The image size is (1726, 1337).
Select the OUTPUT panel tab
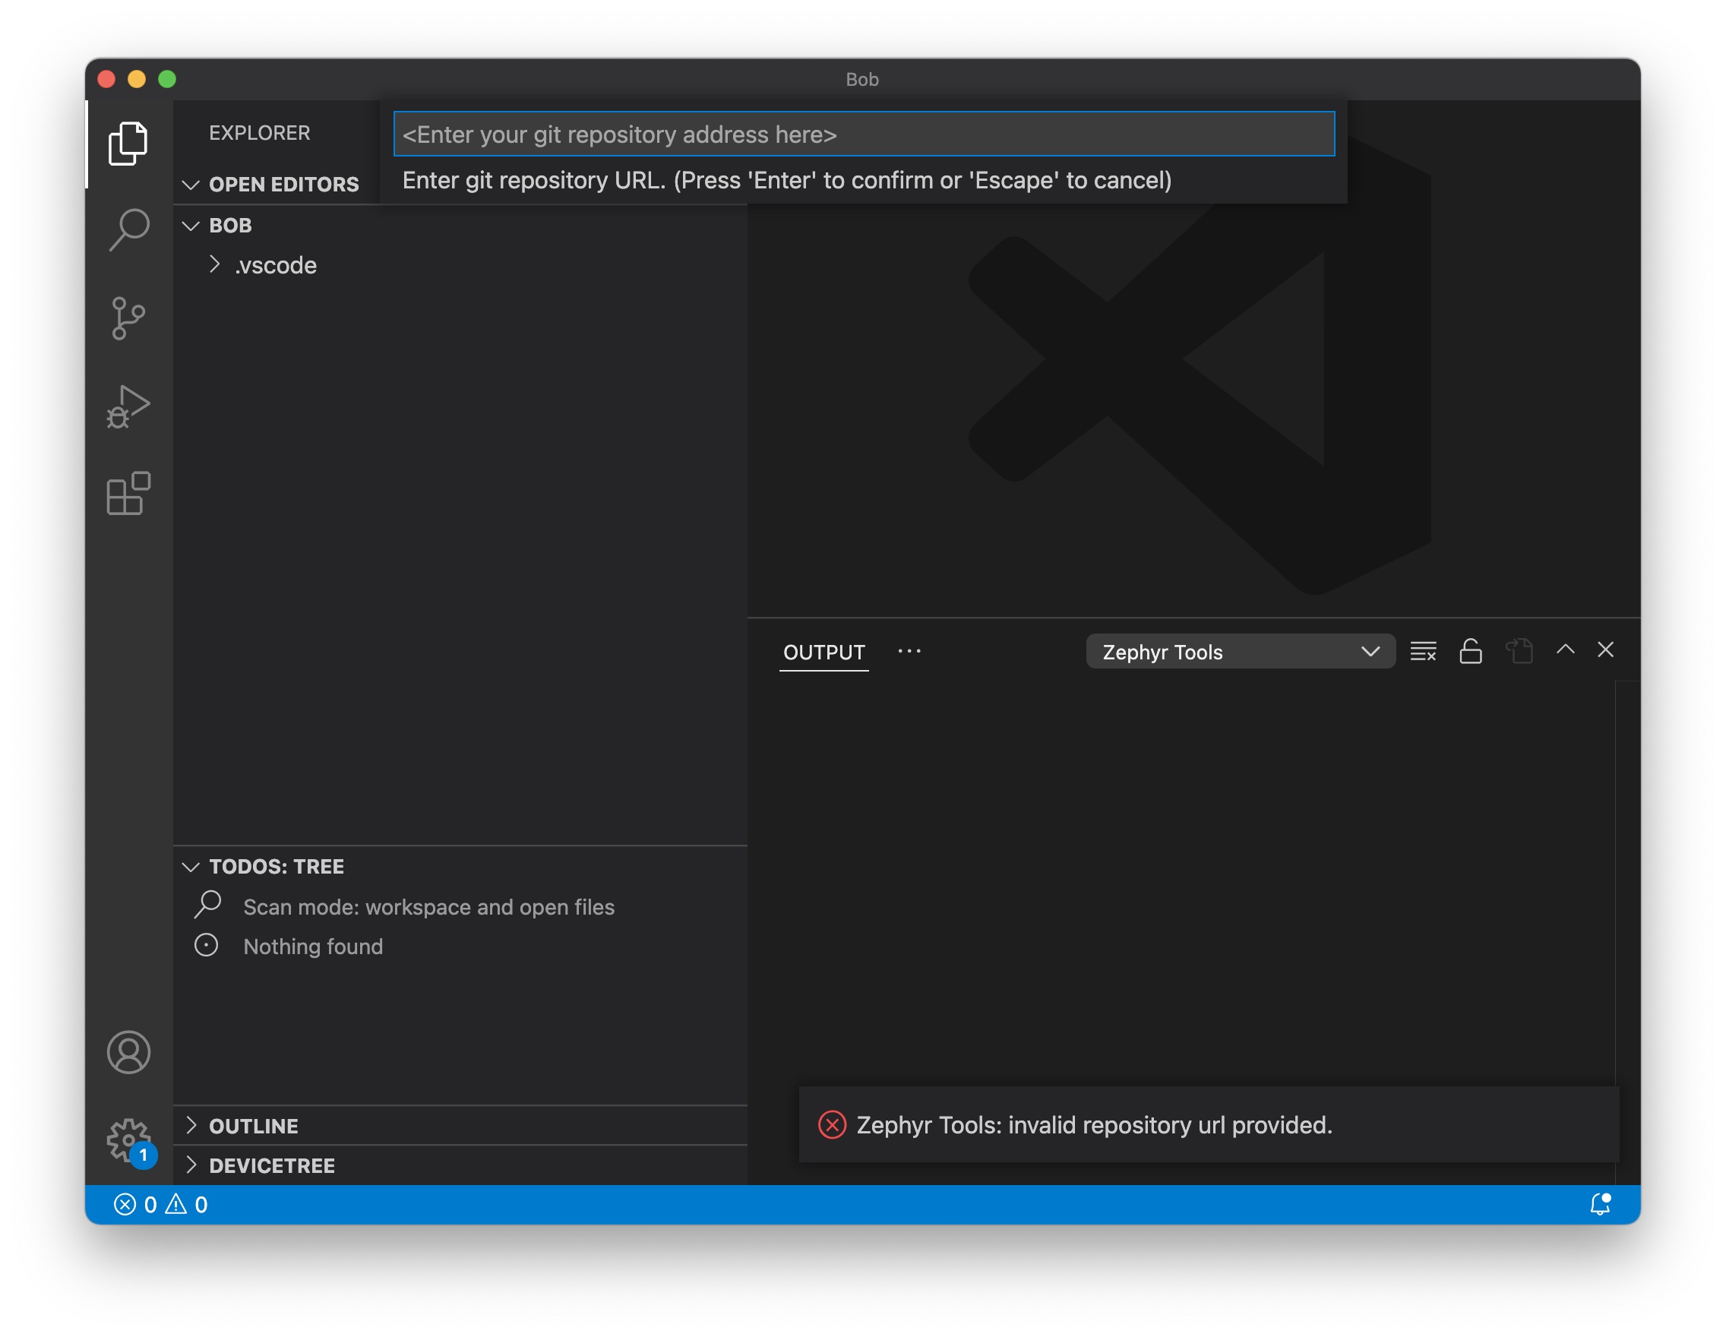(x=823, y=652)
